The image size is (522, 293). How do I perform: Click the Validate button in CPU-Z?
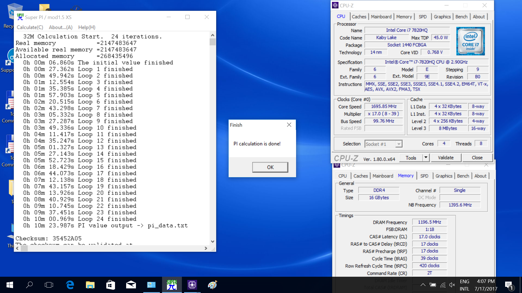[446, 158]
